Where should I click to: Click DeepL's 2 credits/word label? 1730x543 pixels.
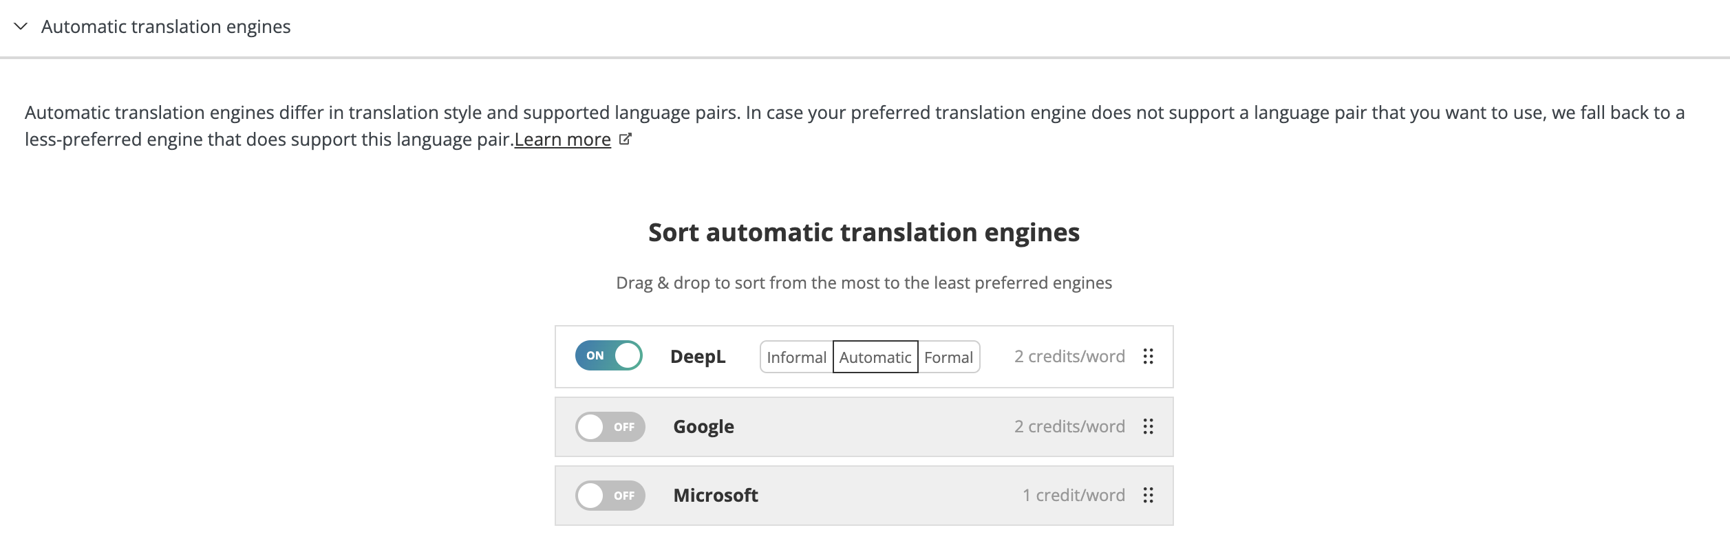(1069, 356)
